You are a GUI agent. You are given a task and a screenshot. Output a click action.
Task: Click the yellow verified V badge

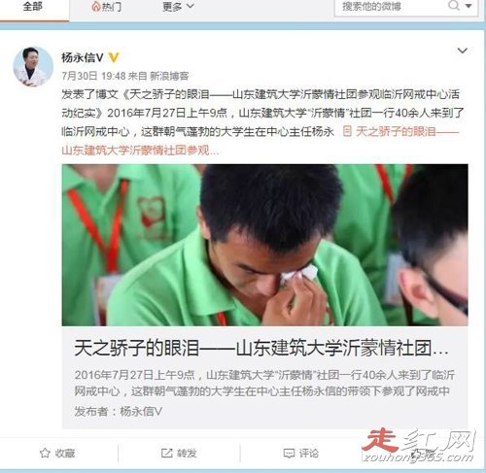114,57
